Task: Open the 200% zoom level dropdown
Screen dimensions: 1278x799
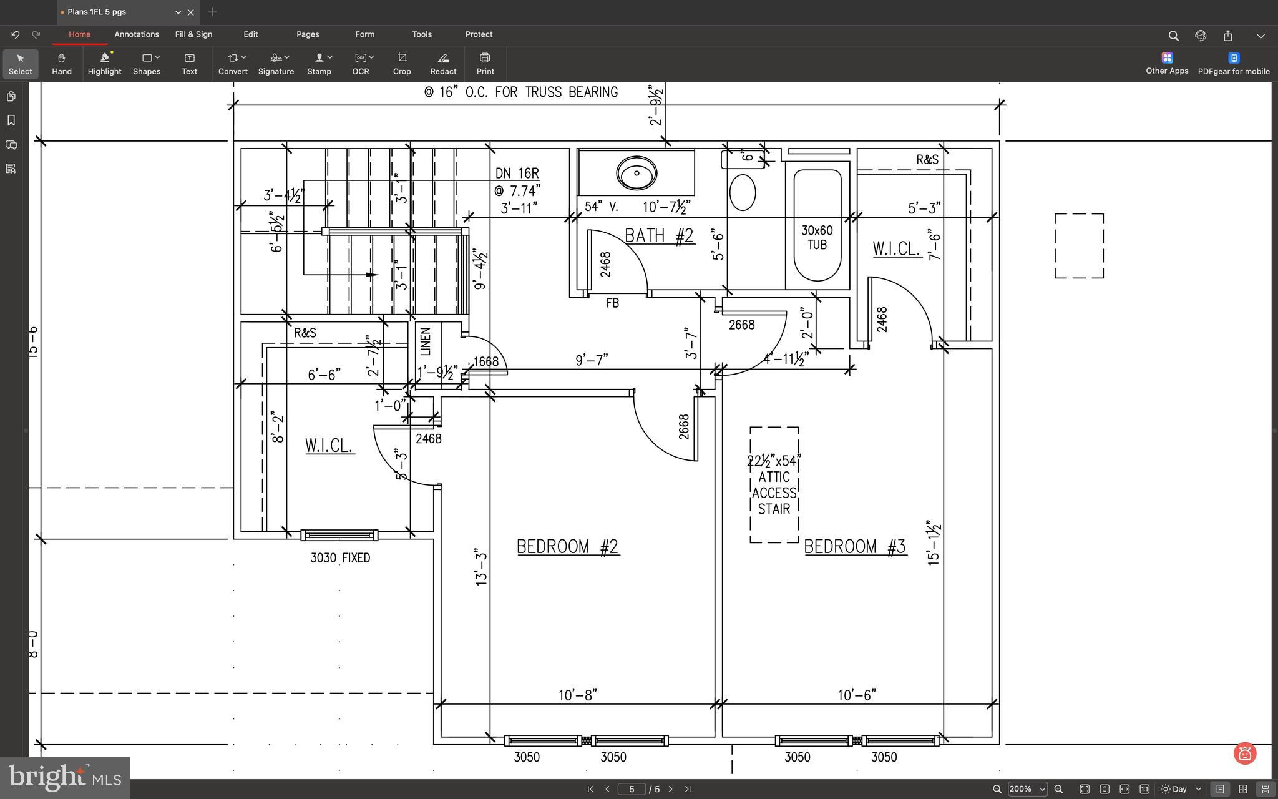Action: [1042, 789]
